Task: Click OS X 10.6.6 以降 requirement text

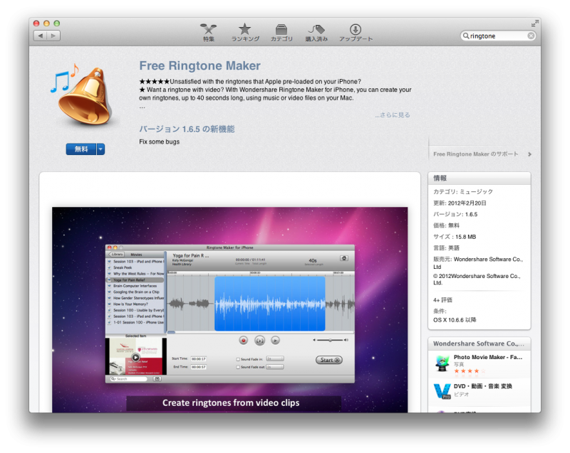Action: click(455, 320)
